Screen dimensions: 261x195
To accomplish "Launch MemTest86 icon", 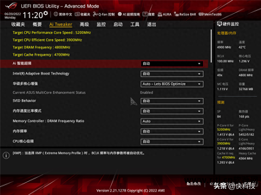I will 201,14.
